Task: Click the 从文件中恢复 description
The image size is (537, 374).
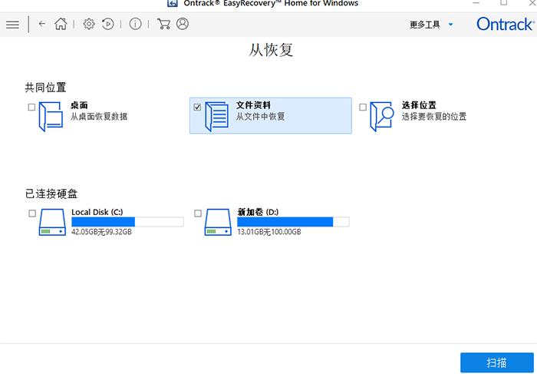Action: point(260,117)
